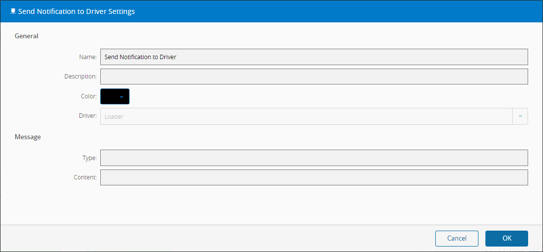Viewport: 543px width, 252px height.
Task: Click the 'Content:' field label
Action: pos(85,177)
